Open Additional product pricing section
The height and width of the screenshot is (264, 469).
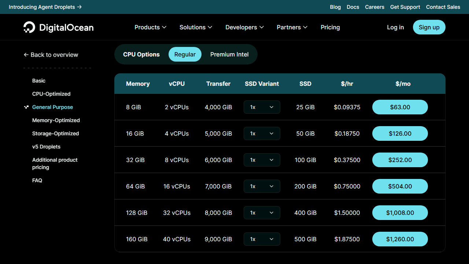[55, 164]
